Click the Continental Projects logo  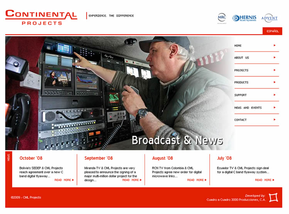(x=41, y=18)
